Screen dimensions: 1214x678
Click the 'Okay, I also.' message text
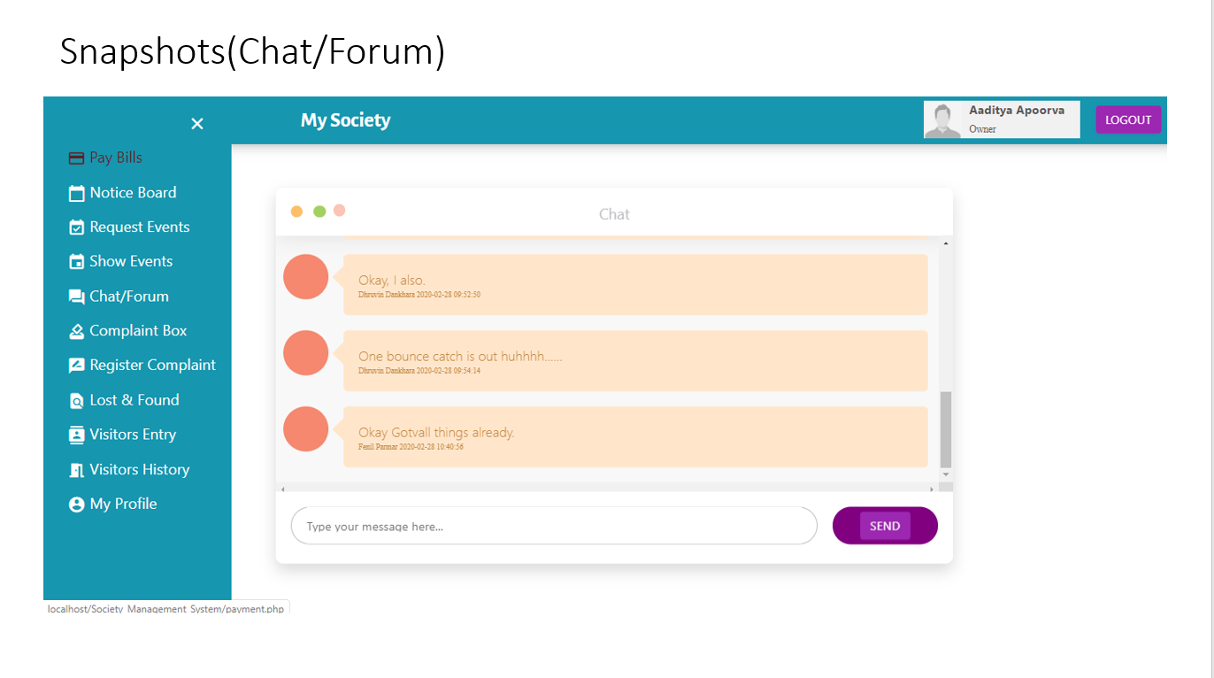(x=392, y=281)
